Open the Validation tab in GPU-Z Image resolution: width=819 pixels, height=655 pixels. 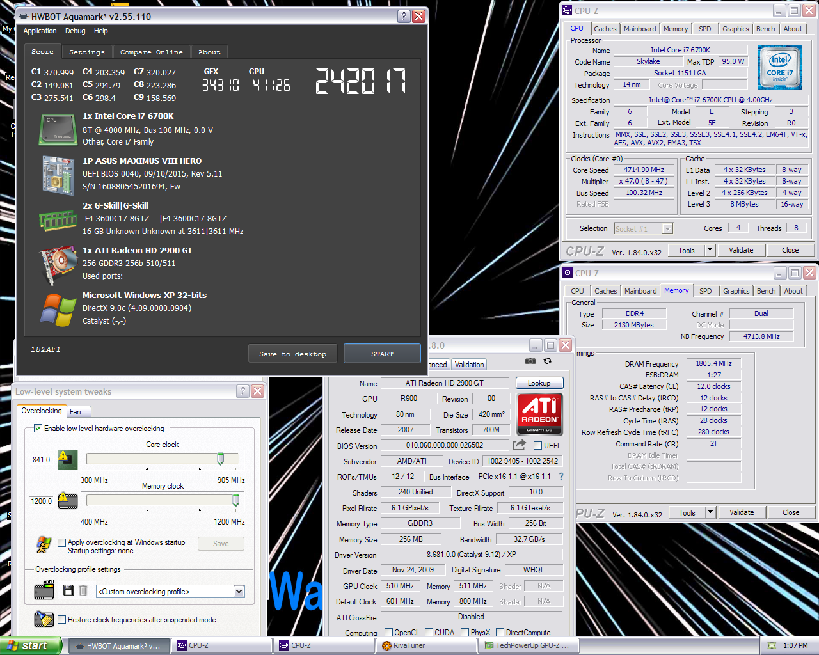coord(470,365)
